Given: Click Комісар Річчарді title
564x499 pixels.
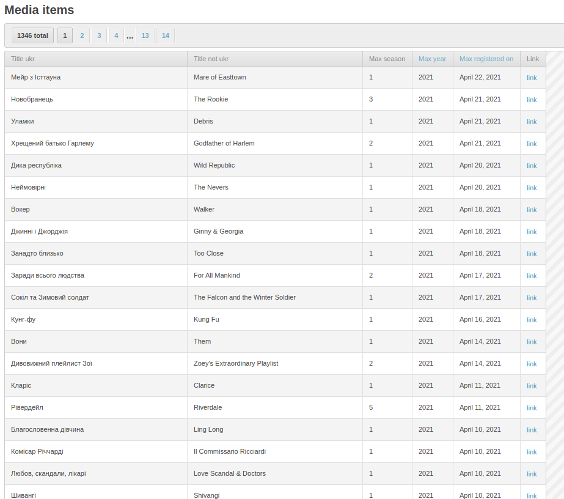Looking at the screenshot, I should point(37,451).
